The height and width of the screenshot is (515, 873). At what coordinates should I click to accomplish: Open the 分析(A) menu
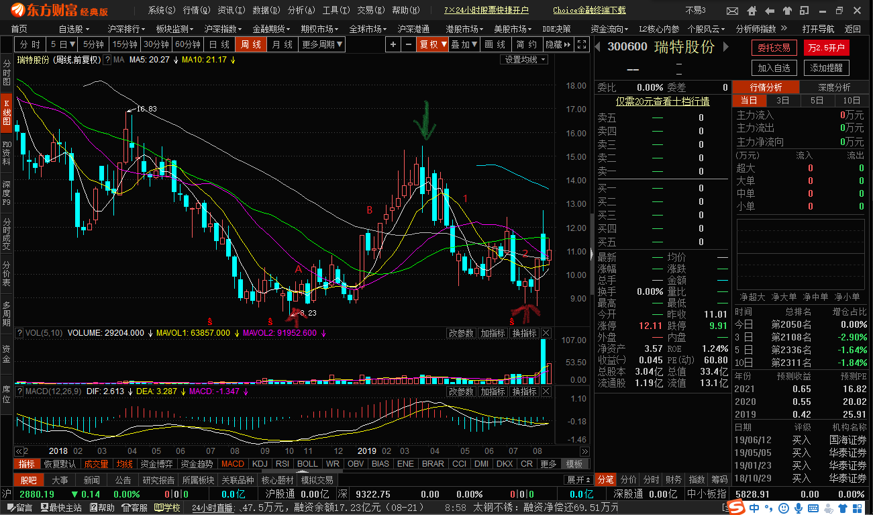point(300,10)
